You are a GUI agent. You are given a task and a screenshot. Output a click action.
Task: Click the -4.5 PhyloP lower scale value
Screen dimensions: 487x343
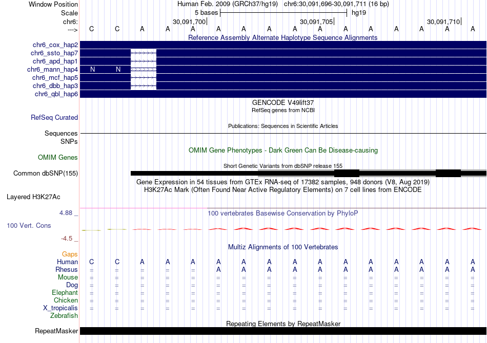tap(67, 238)
